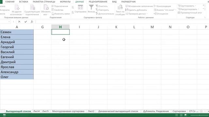Click Отношения
This screenshot has height=117, width=209.
pos(161,14)
